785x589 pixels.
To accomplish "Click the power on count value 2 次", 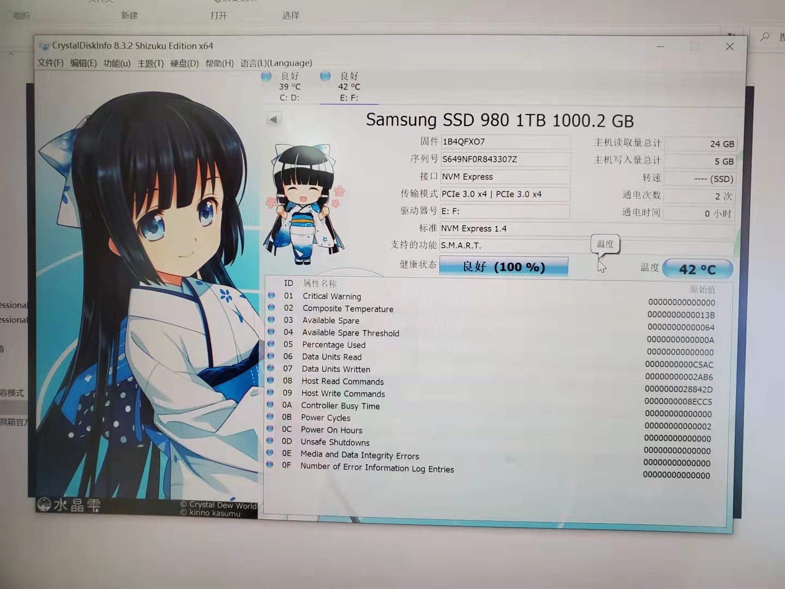I will coord(700,196).
